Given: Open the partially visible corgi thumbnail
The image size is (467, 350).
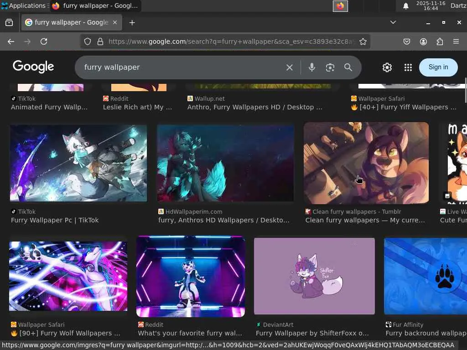Looking at the screenshot, I should (457, 163).
